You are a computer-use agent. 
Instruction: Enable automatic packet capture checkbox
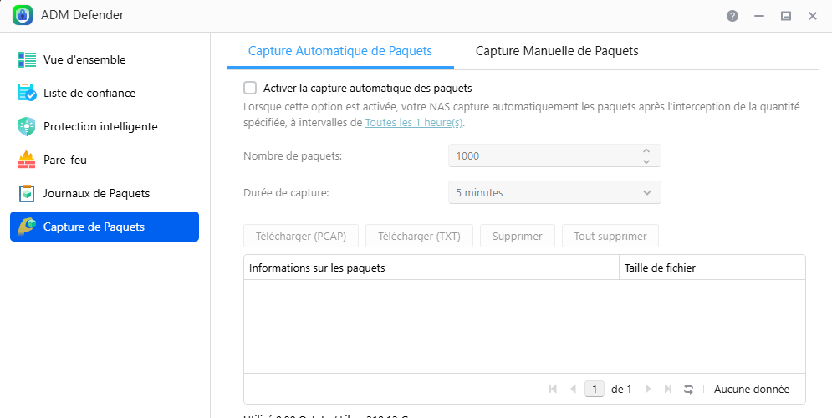point(250,88)
